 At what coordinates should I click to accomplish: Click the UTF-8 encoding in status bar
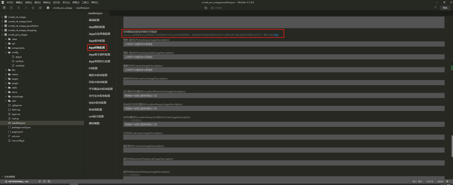(x=430, y=181)
